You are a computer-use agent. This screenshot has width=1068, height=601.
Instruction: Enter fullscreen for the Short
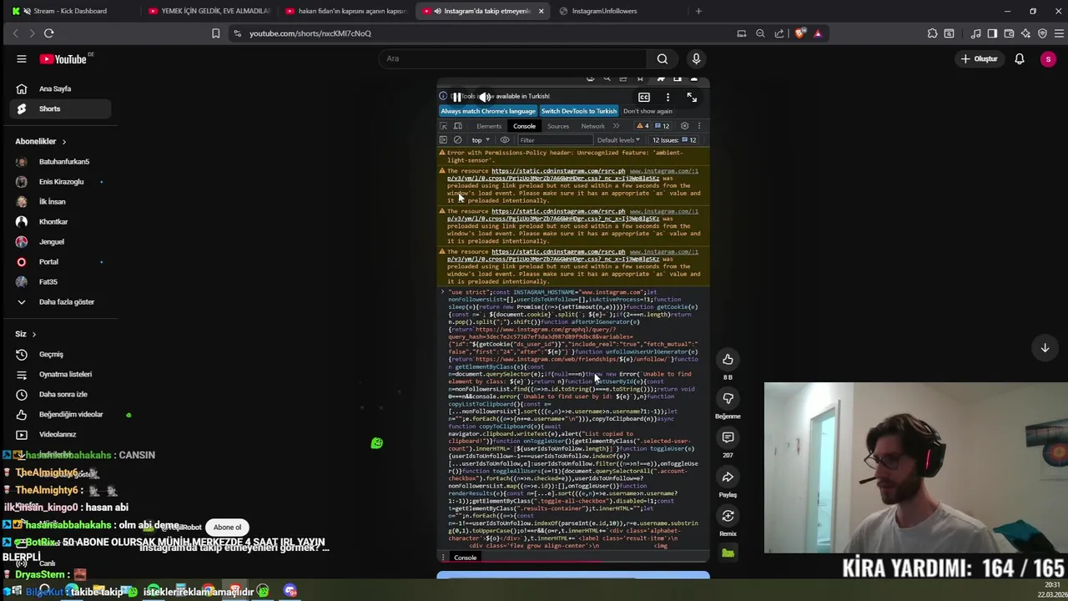click(692, 97)
